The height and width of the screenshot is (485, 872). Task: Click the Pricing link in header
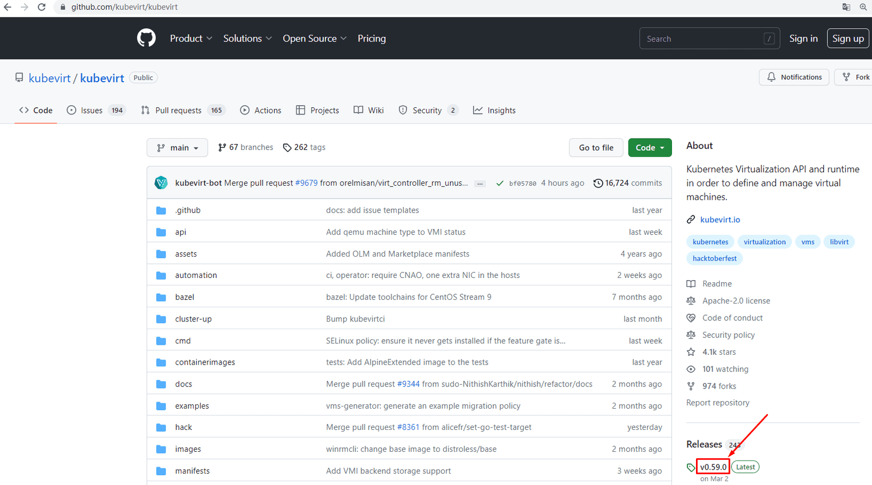pyautogui.click(x=372, y=39)
